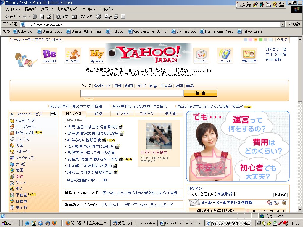This screenshot has width=303, height=227.
Task: Switch to the エンタメ news tab
Action: point(122,114)
